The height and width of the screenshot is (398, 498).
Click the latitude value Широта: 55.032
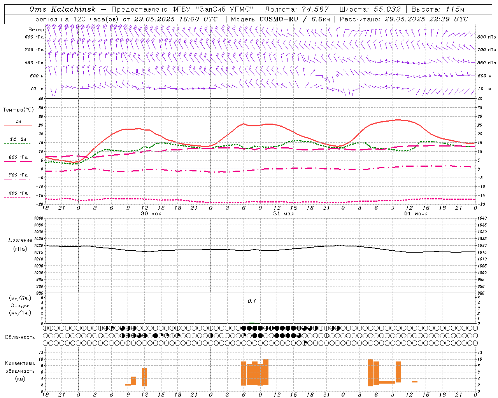tap(370, 9)
